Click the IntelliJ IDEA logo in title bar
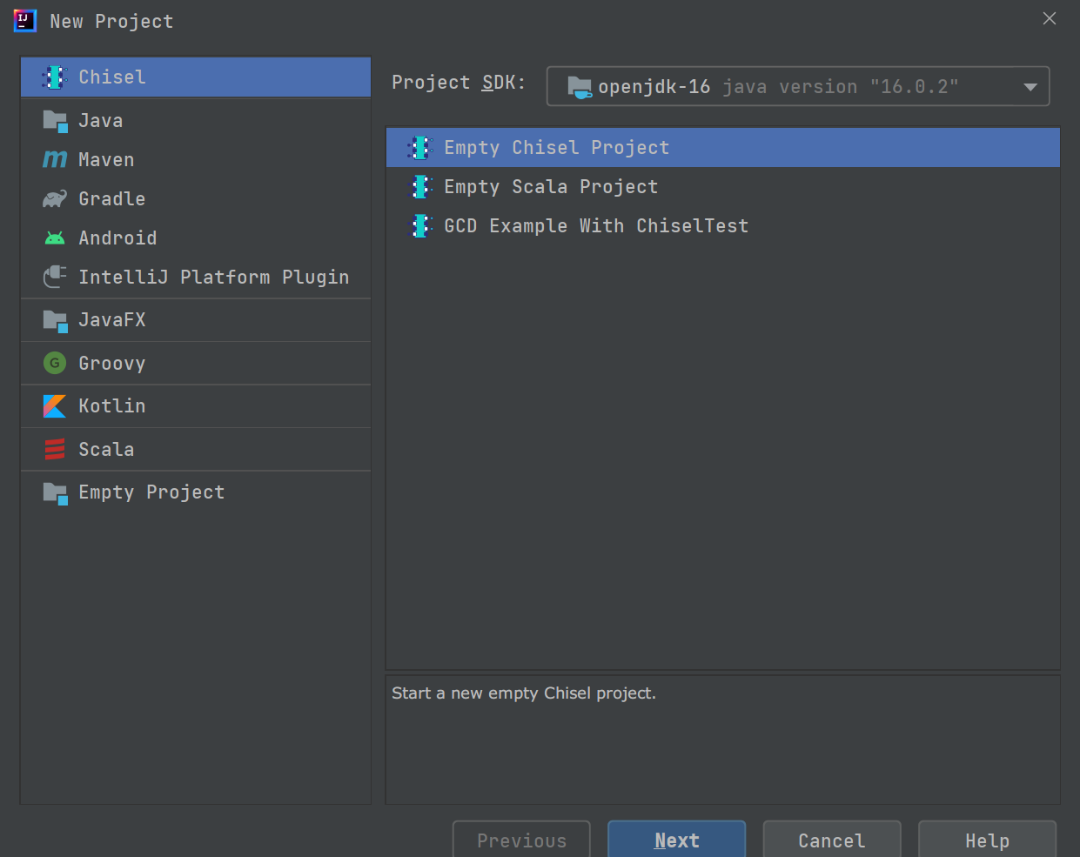Viewport: 1080px width, 857px height. (25, 20)
